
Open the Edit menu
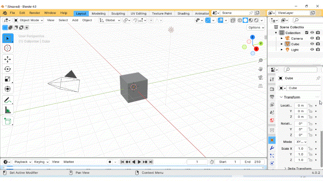(x=22, y=13)
